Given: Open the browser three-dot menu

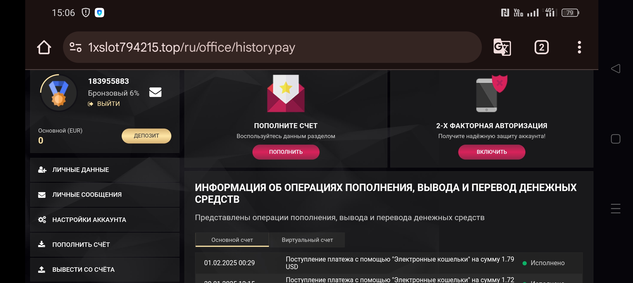Looking at the screenshot, I should [579, 47].
